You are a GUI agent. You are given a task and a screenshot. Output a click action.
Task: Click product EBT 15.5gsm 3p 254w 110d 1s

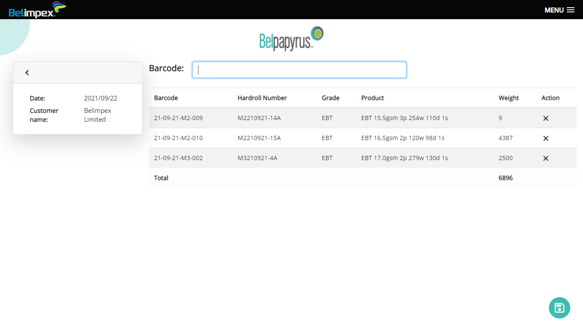[x=405, y=118]
